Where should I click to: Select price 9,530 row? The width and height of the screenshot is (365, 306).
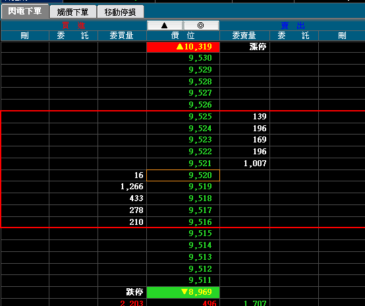(x=183, y=58)
